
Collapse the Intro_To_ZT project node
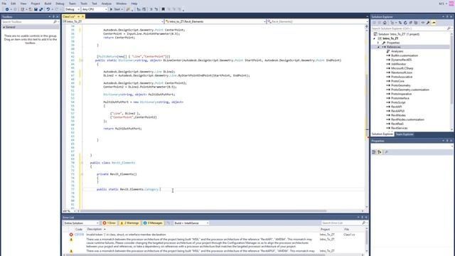[x=374, y=38]
